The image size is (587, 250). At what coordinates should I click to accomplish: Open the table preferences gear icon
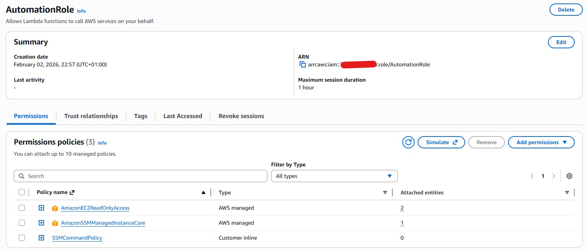tap(569, 176)
